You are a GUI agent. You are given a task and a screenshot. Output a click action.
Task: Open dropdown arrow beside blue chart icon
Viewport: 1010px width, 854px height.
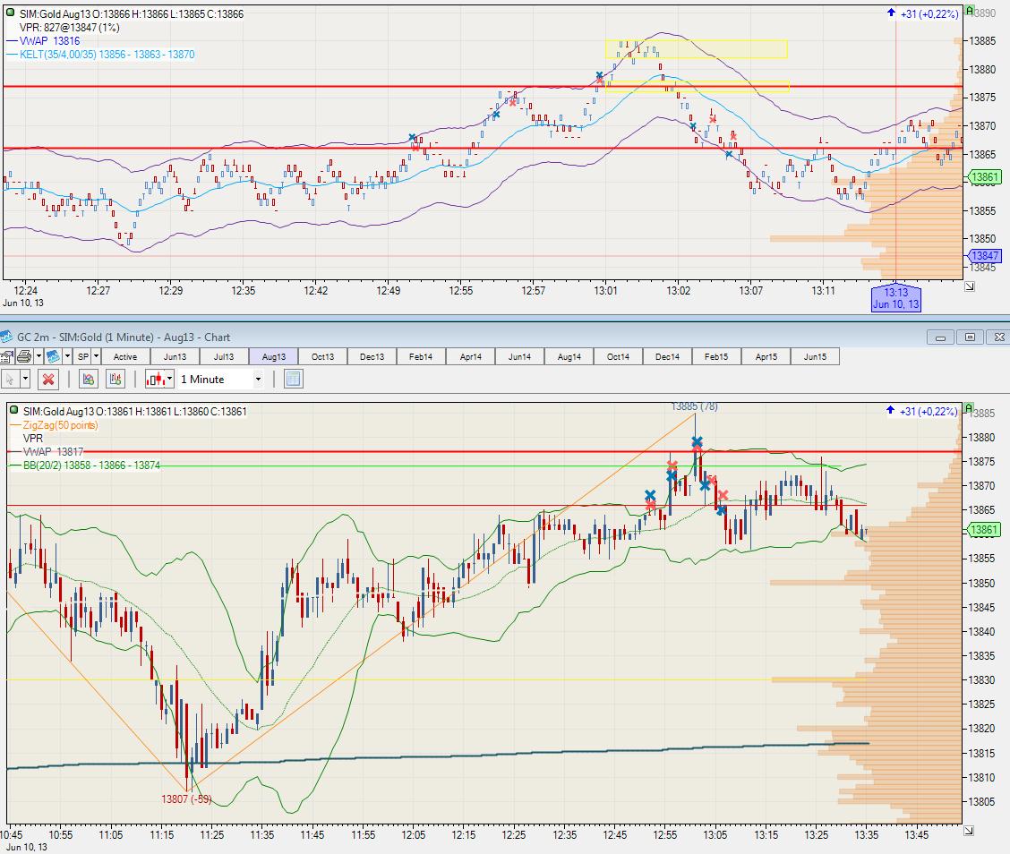pos(67,357)
